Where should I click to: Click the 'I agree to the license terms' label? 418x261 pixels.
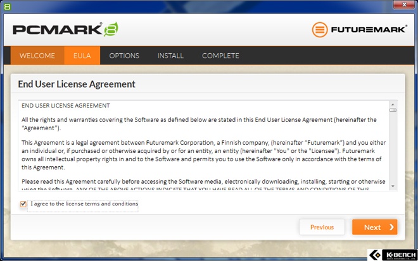pyautogui.click(x=84, y=203)
